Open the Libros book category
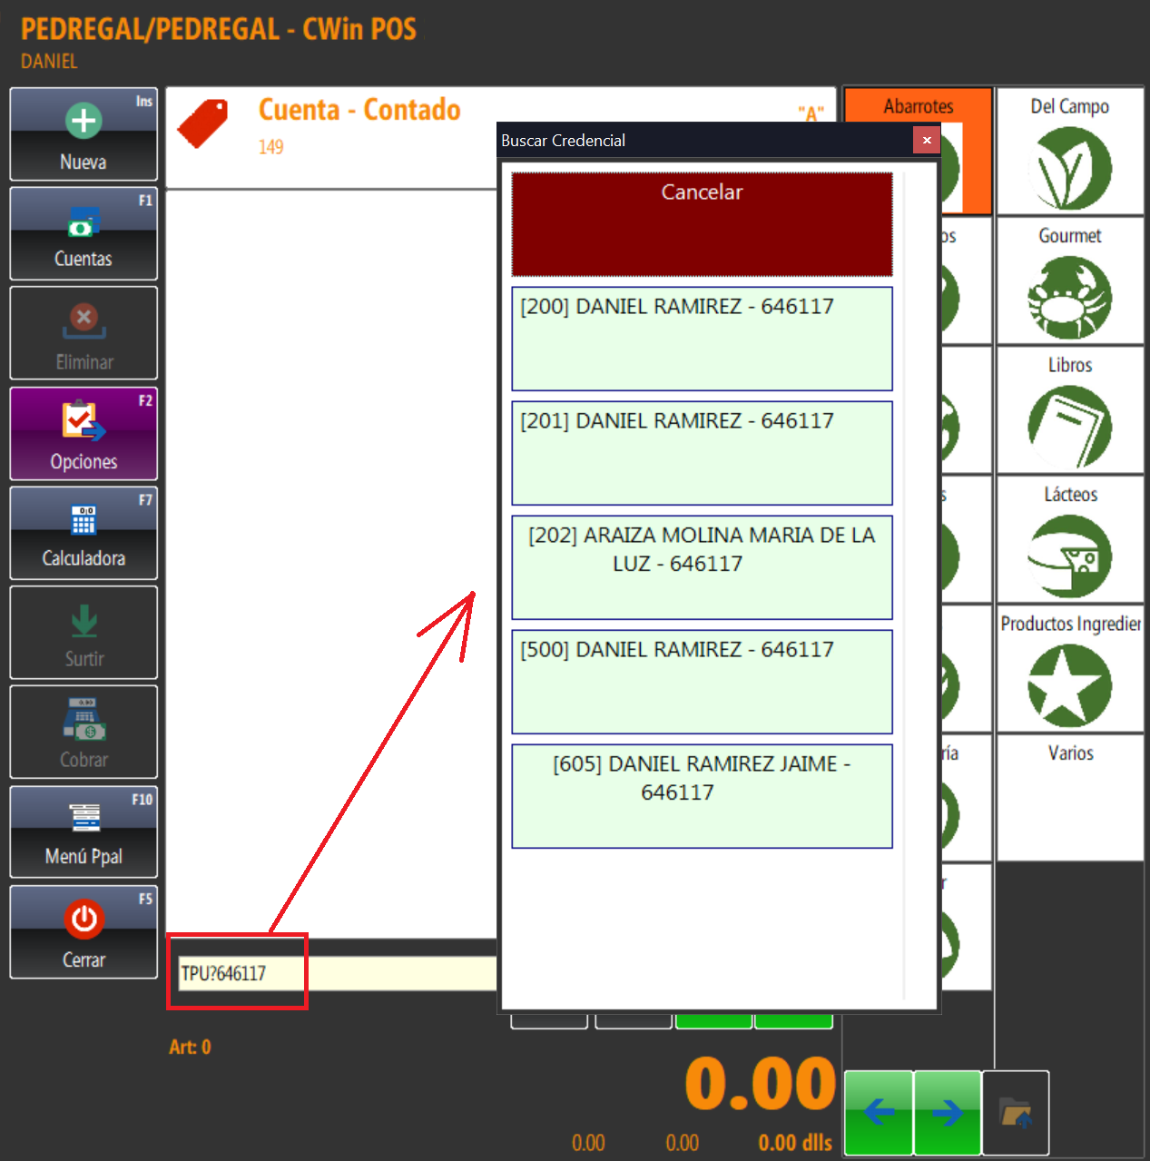This screenshot has height=1161, width=1150. (x=1069, y=427)
